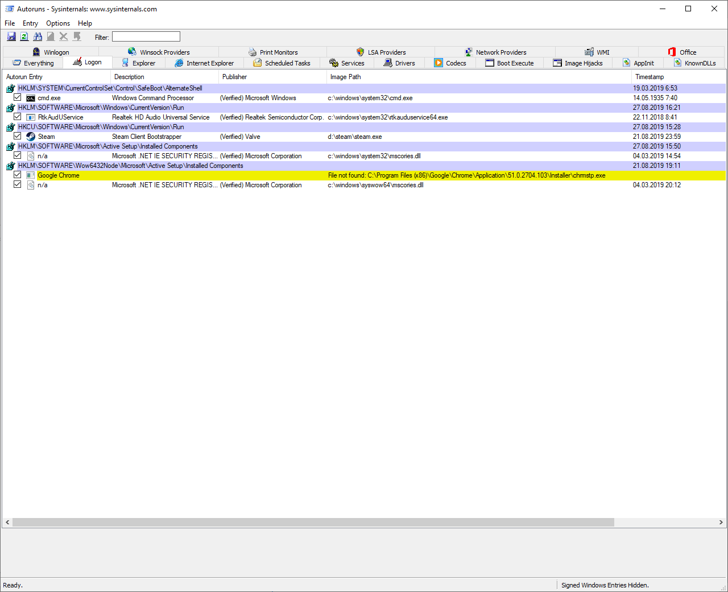Select the Codecs tab
Viewport: 728px width, 592px height.
point(450,63)
